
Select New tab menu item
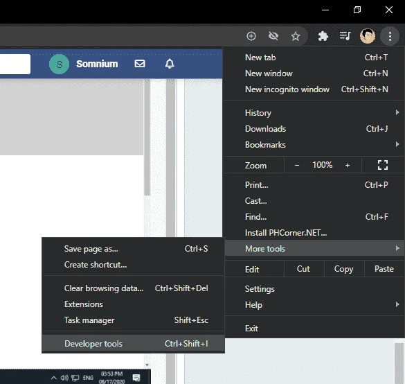point(314,58)
